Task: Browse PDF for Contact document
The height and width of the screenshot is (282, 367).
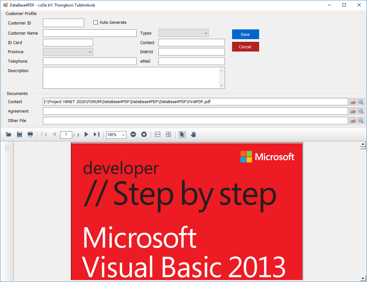Action: [353, 102]
